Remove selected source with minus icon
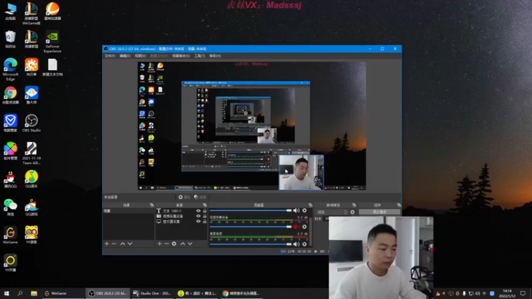532x299 pixels. click(x=167, y=244)
